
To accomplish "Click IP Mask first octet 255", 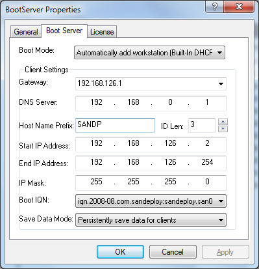I will [x=96, y=182].
